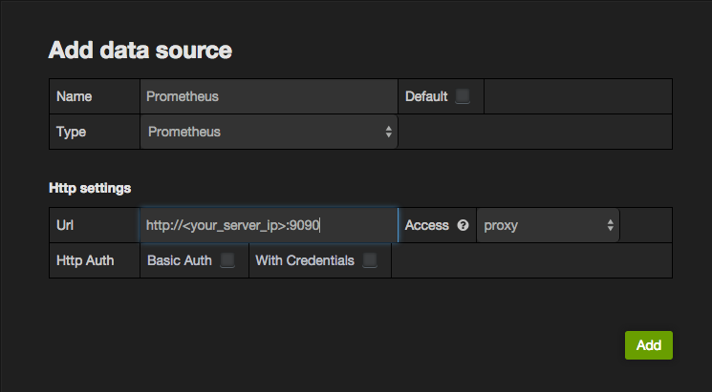Click the 'Http Auth' row label
This screenshot has height=392, width=712.
pyautogui.click(x=85, y=260)
